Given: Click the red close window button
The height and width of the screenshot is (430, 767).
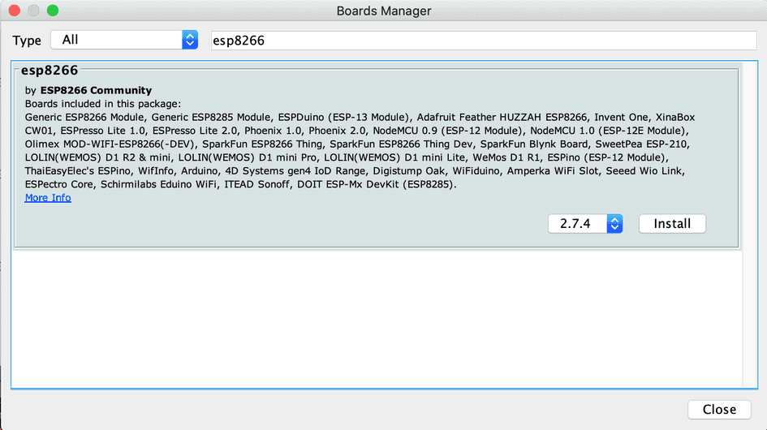Looking at the screenshot, I should [15, 11].
